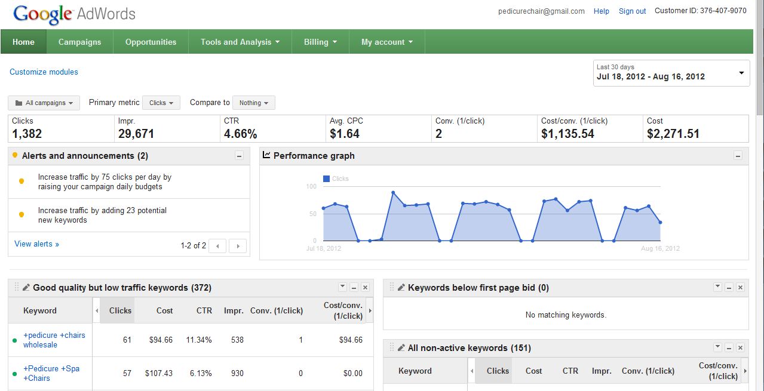Close the All non-active keywords module
This screenshot has height=391, width=764.
click(x=740, y=347)
